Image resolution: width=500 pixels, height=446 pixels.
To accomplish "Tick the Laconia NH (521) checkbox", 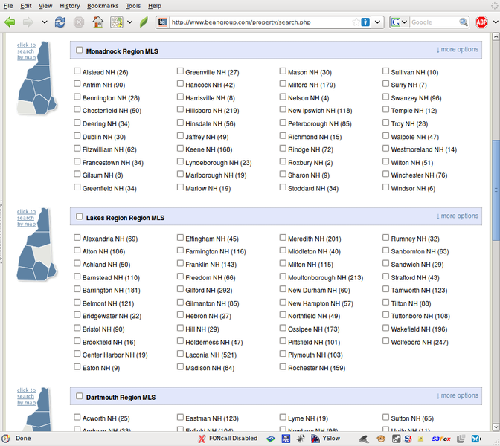I will (x=181, y=355).
